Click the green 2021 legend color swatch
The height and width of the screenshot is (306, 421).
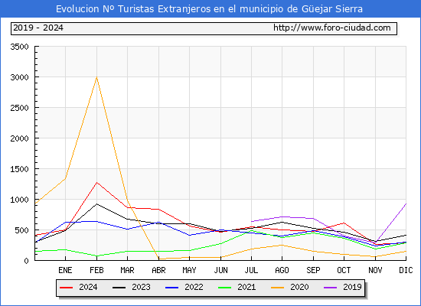(x=225, y=288)
